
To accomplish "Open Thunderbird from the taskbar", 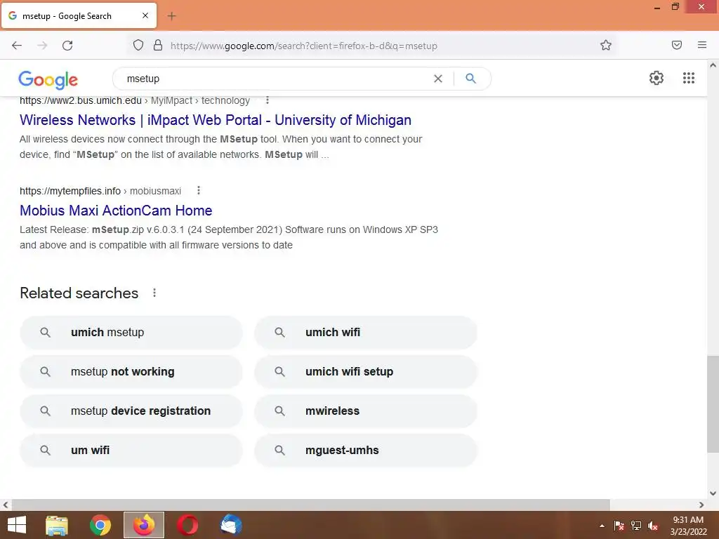I will pos(231,525).
